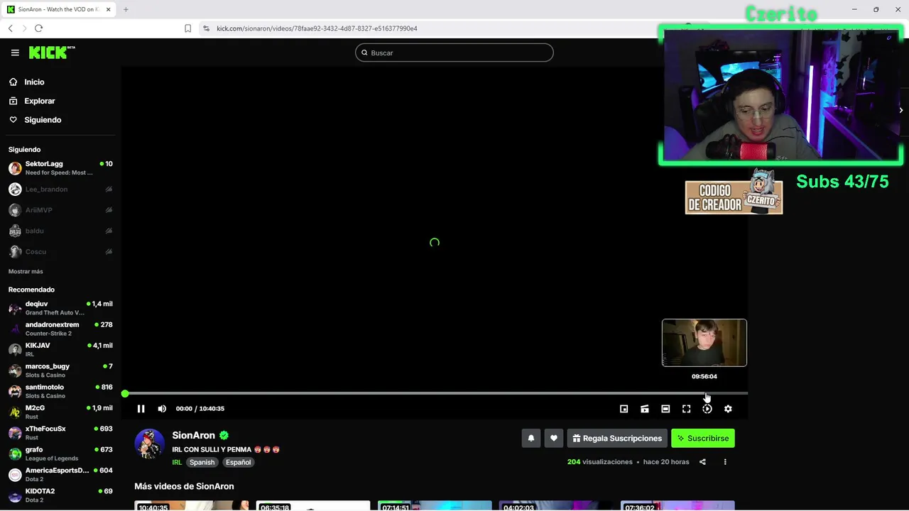The image size is (909, 511).
Task: Open the 10:40:35 video thumbnail
Action: click(x=192, y=505)
